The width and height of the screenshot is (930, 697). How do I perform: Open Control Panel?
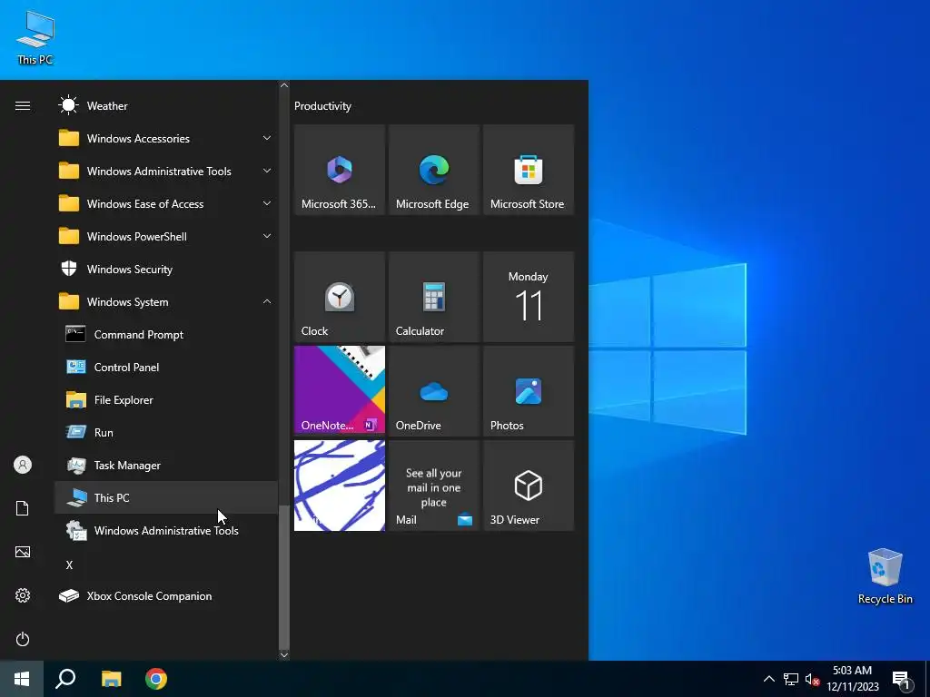click(166, 367)
